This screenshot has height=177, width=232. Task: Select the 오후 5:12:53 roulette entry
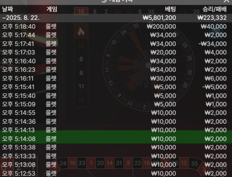[x=116, y=173]
